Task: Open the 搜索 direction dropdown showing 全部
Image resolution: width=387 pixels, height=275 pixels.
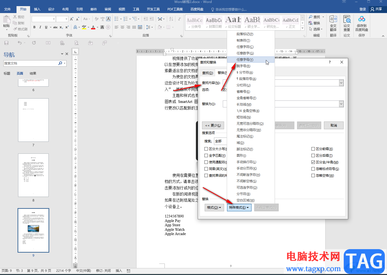Action: [221, 141]
